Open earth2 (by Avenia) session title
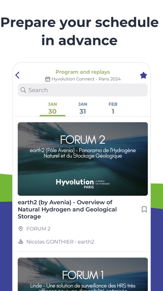The width and height of the screenshot is (163, 291). 67,210
